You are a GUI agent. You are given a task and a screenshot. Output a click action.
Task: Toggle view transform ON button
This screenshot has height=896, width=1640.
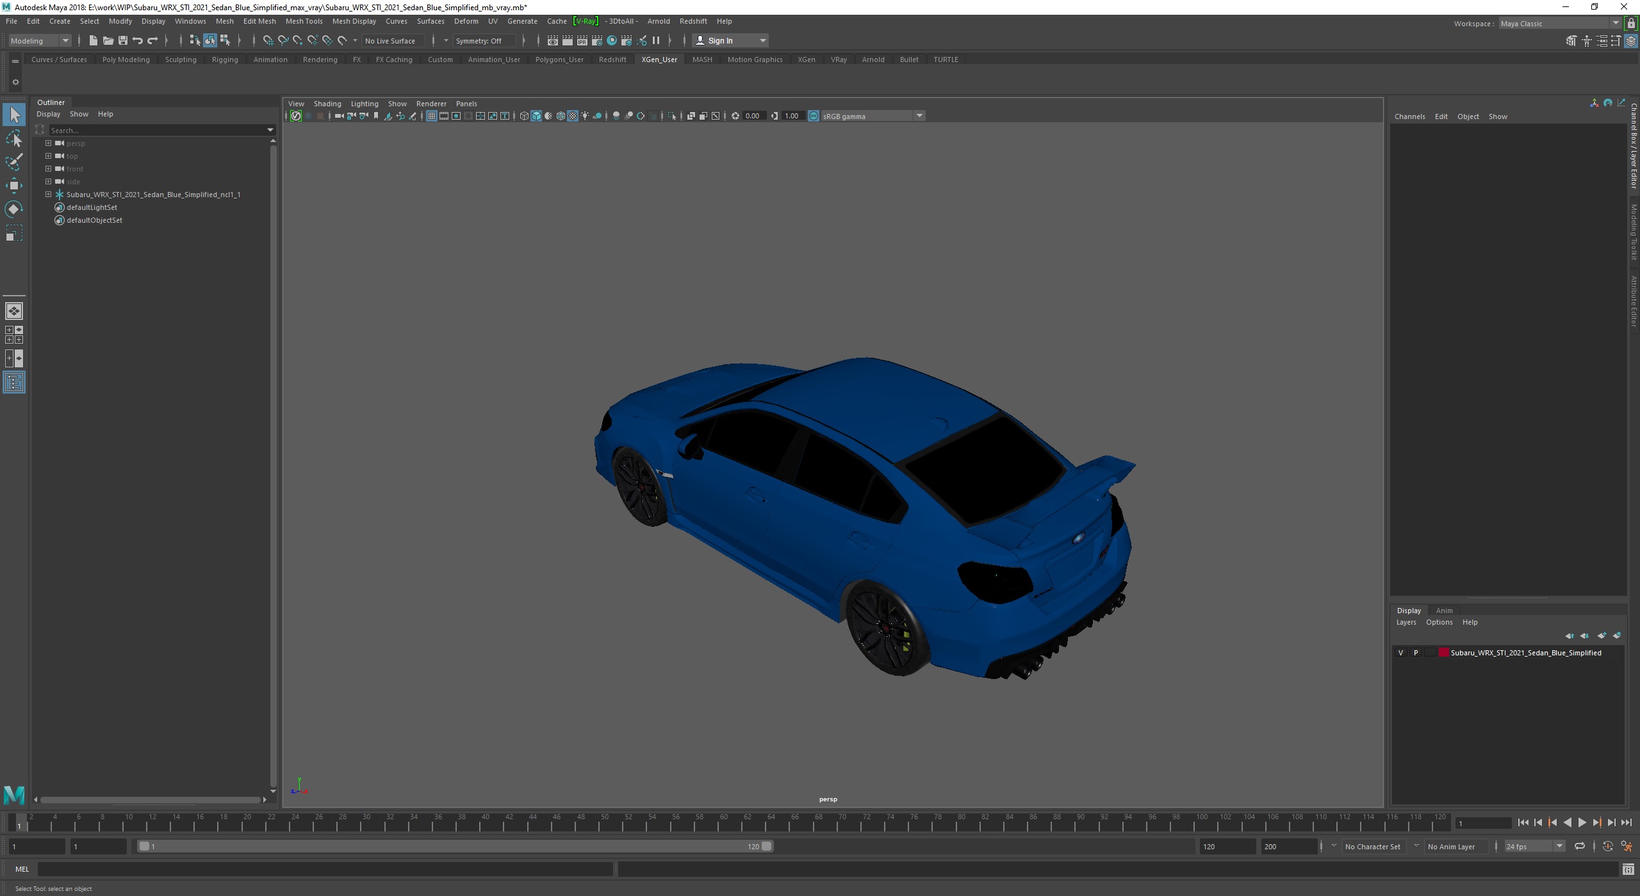point(813,116)
